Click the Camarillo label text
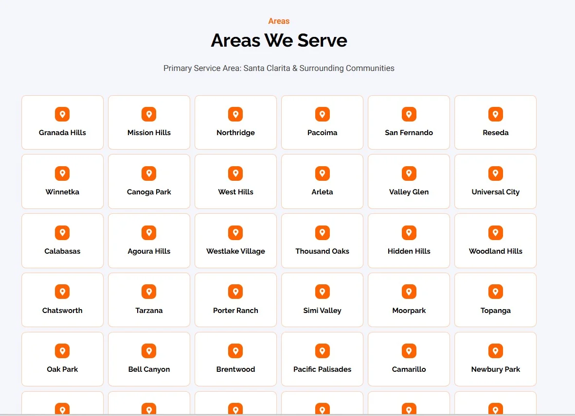Screen dimensions: 575x416 point(409,369)
